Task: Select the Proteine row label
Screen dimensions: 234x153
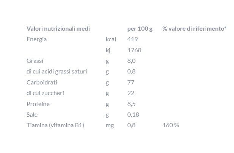Action: pyautogui.click(x=38, y=104)
